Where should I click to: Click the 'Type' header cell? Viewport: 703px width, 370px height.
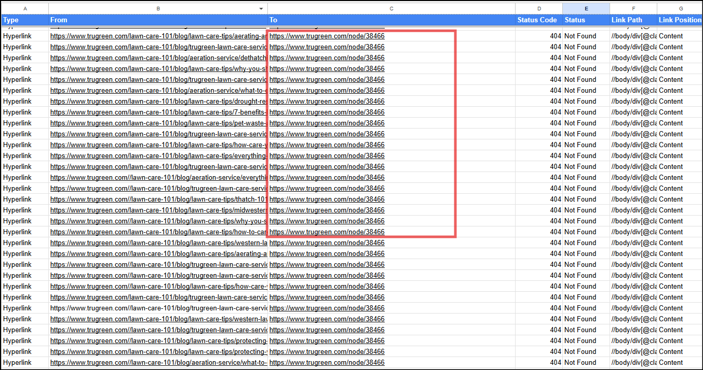point(11,20)
